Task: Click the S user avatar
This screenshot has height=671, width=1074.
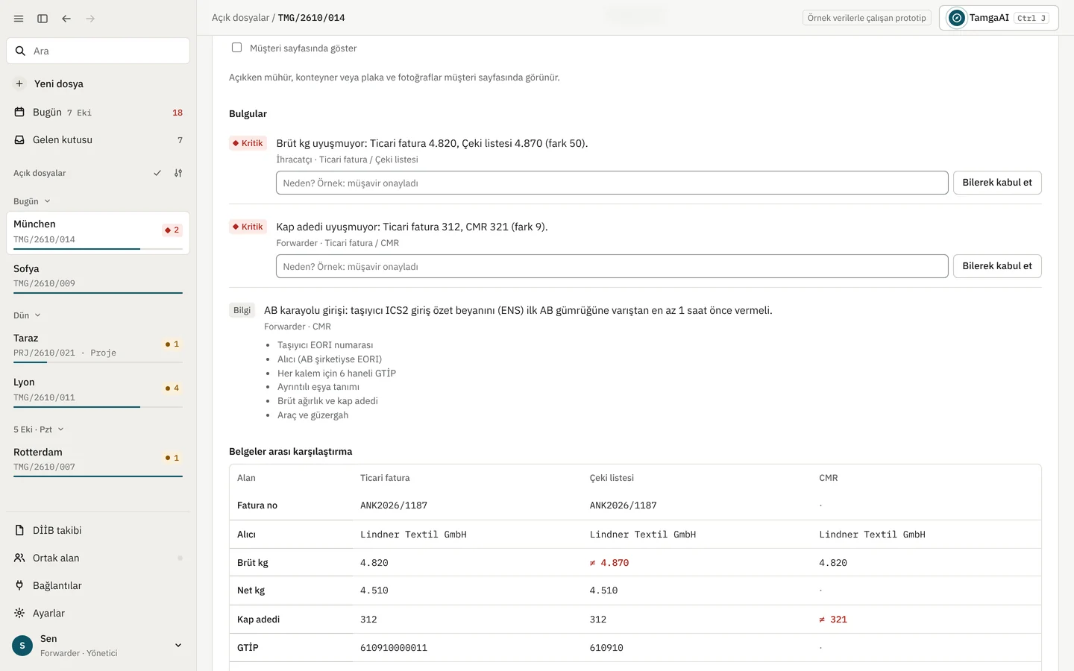Action: pyautogui.click(x=22, y=646)
